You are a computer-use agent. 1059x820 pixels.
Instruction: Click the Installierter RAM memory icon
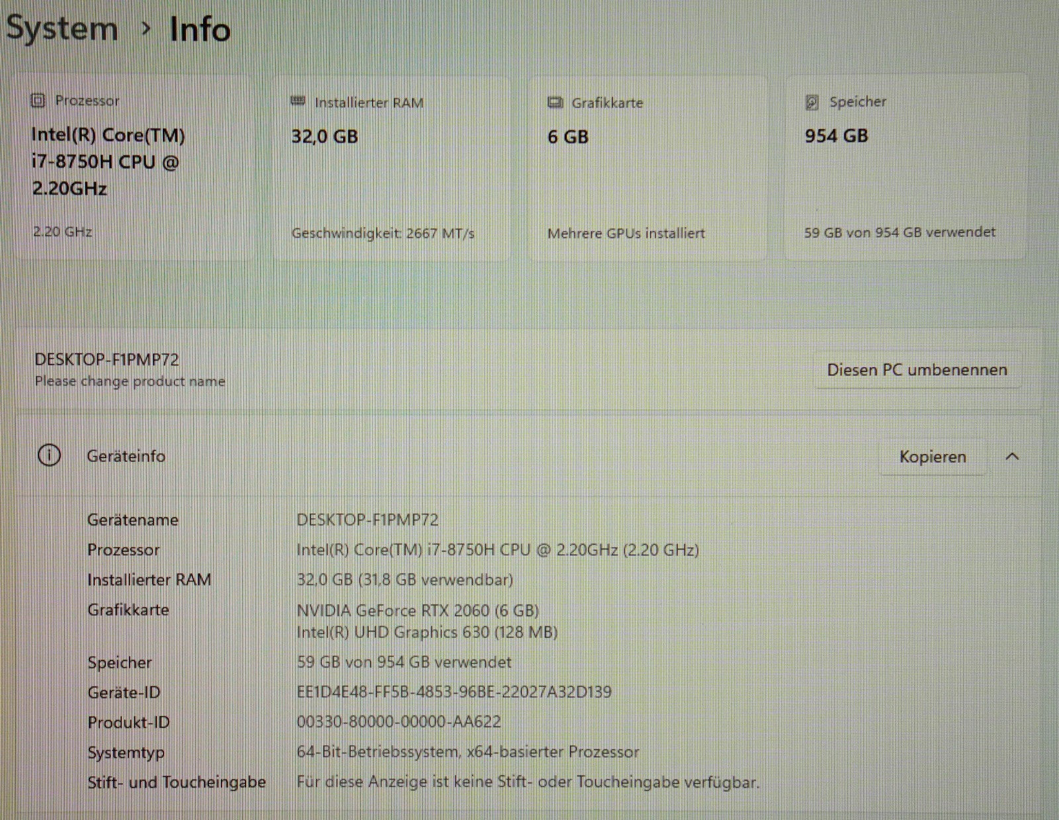298,101
